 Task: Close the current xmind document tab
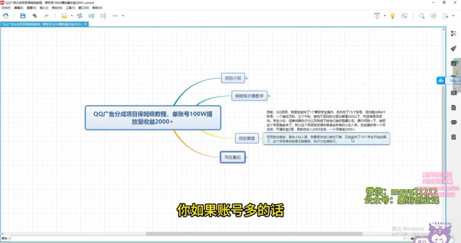click(85, 24)
